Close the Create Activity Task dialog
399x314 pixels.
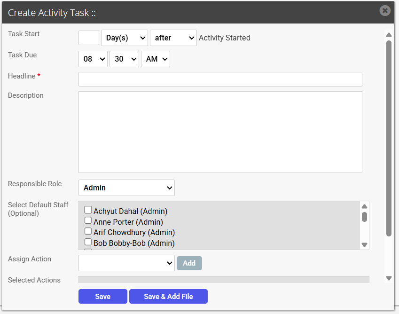385,11
